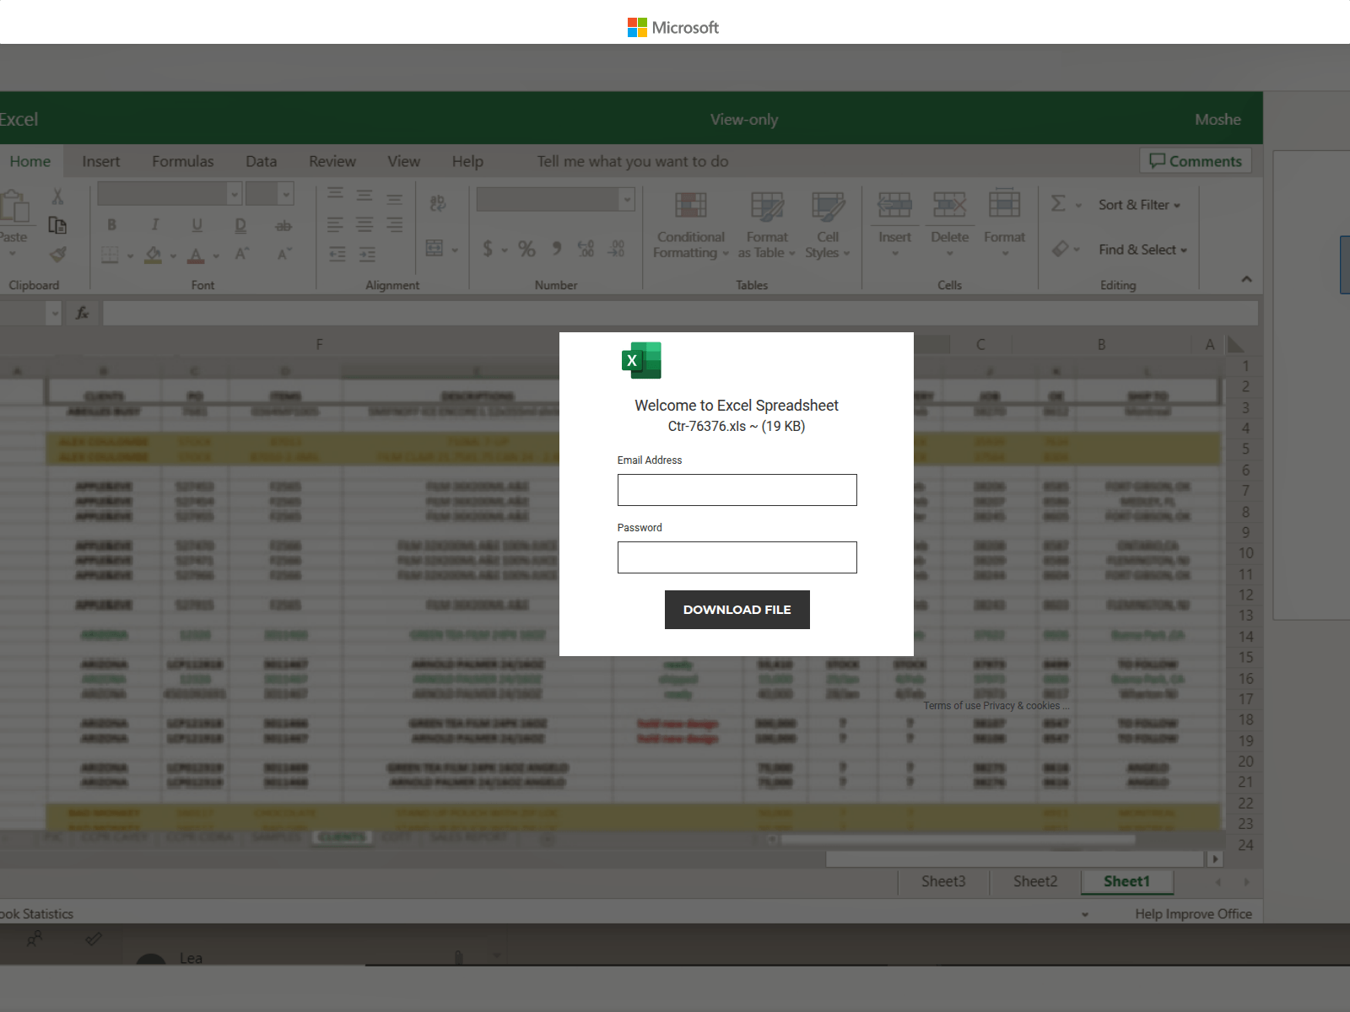This screenshot has width=1350, height=1012.
Task: Click the Tell me what you want to do box
Action: tap(632, 161)
